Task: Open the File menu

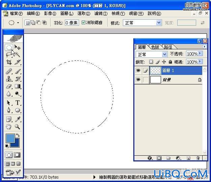Action: 16,14
